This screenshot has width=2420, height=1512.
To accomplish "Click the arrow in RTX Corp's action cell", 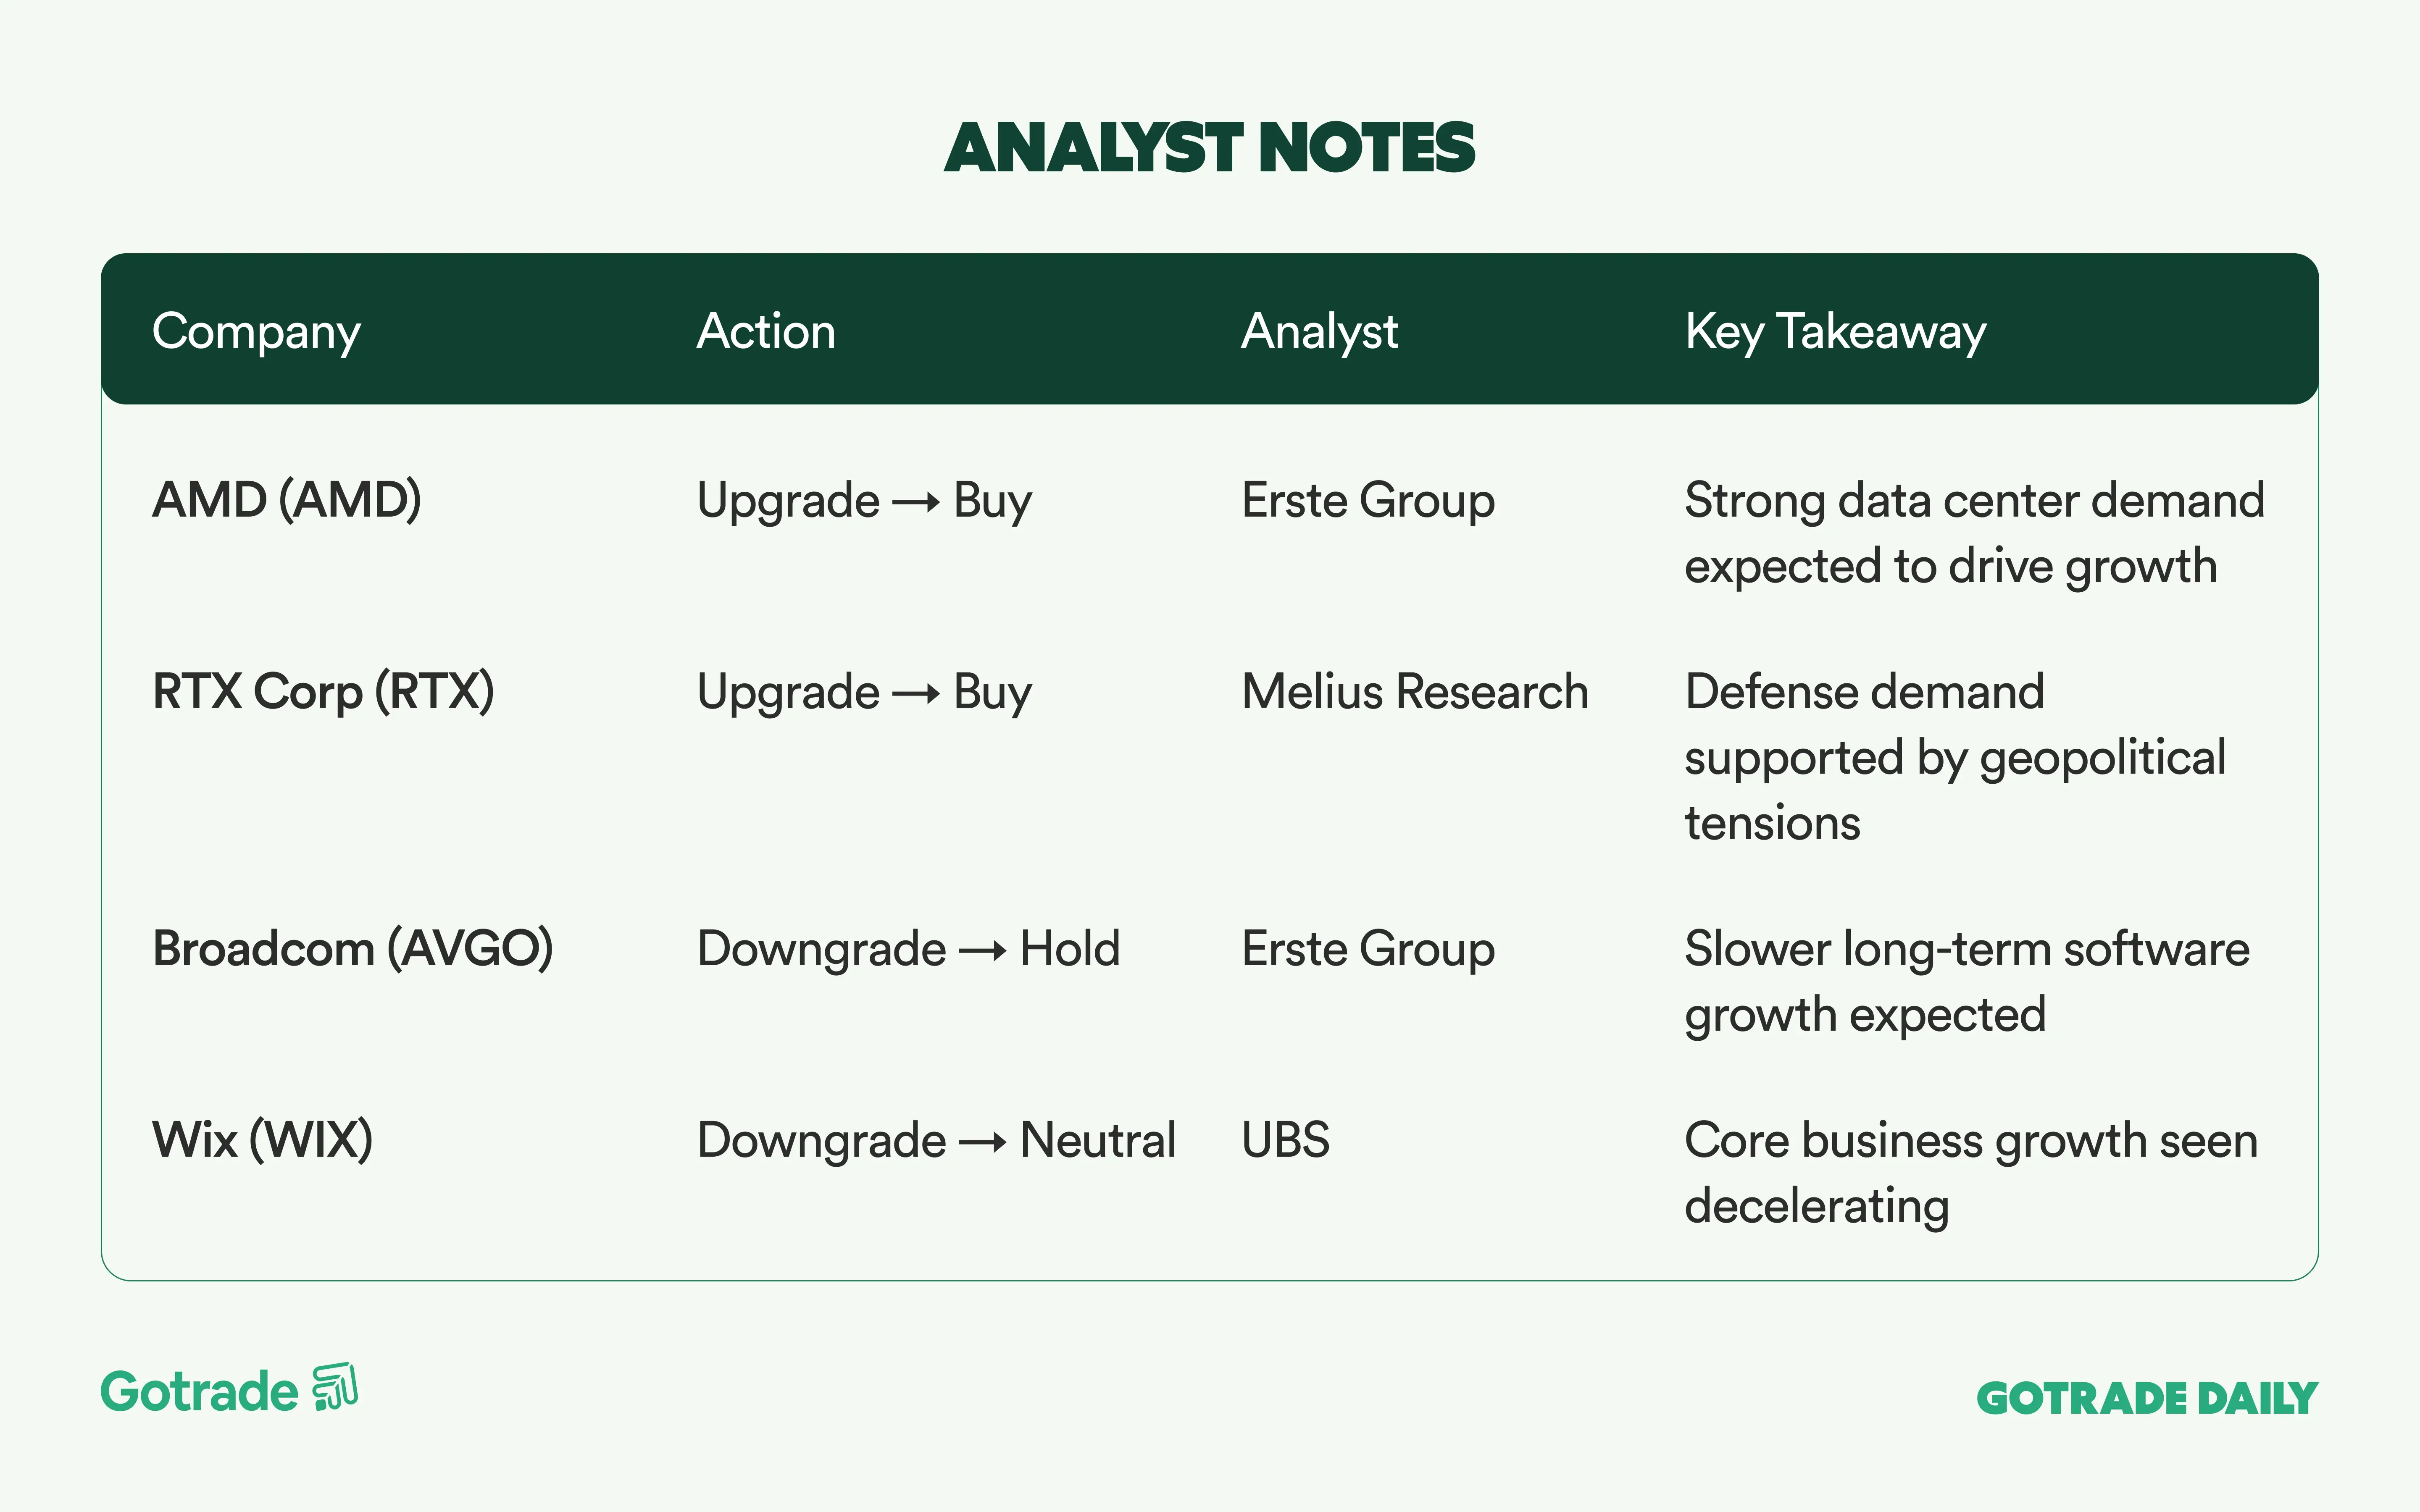I will 916,693.
